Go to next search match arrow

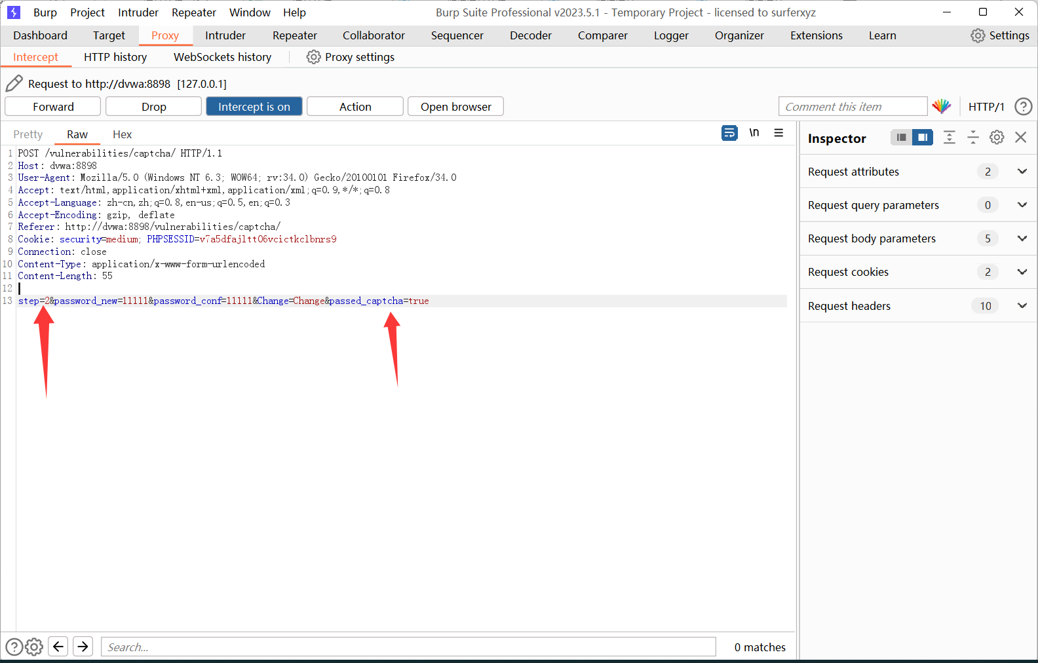point(83,647)
